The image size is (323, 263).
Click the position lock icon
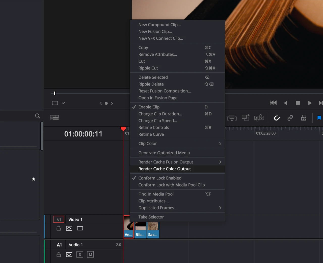[304, 118]
